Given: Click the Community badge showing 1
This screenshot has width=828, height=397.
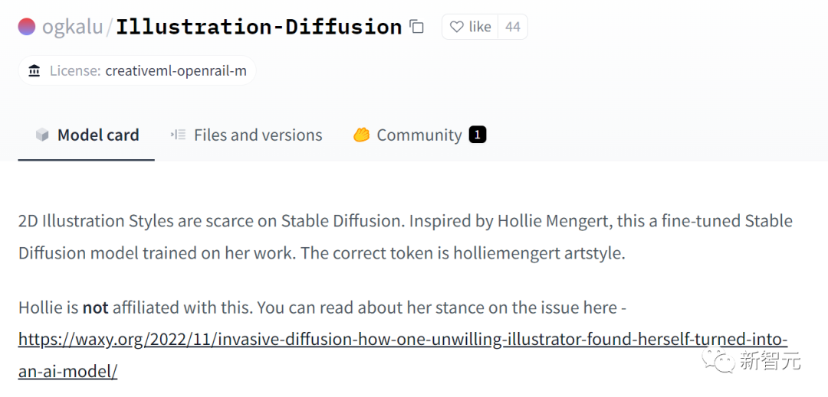Looking at the screenshot, I should (478, 135).
